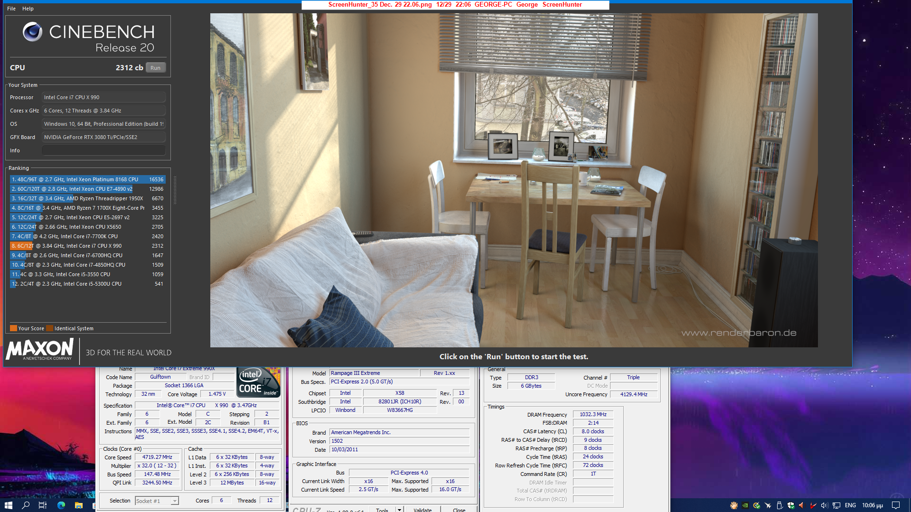Click the orange Your Score legend swatch
911x512 pixels.
(x=13, y=328)
